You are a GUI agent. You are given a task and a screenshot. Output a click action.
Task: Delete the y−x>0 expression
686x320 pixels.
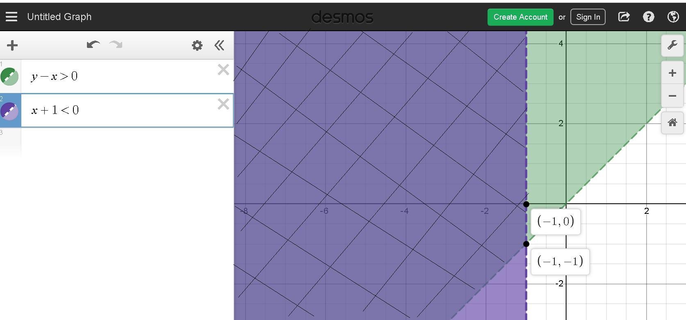(x=223, y=70)
